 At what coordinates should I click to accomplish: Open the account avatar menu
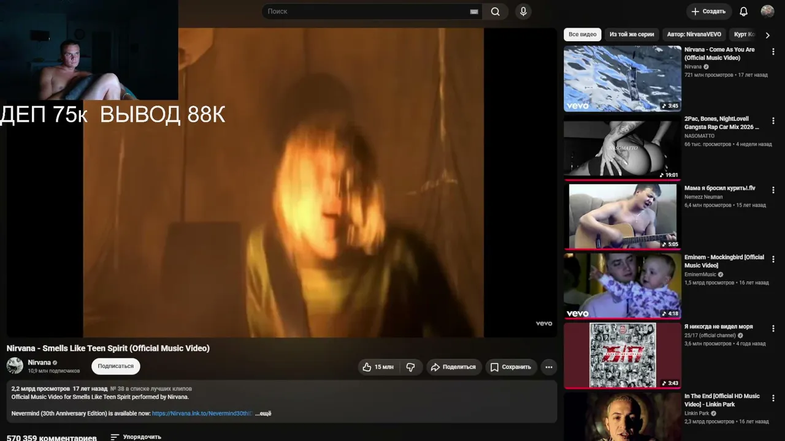(767, 12)
